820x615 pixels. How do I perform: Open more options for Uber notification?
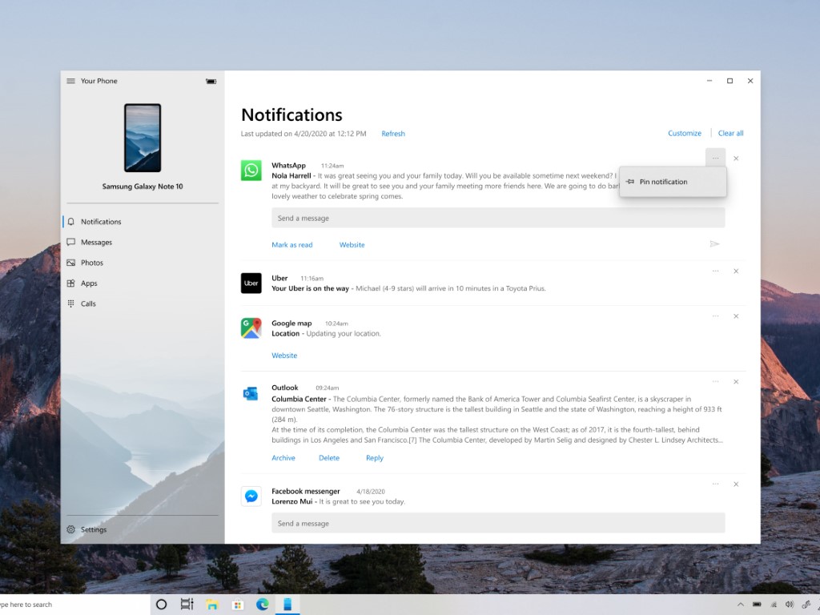715,271
